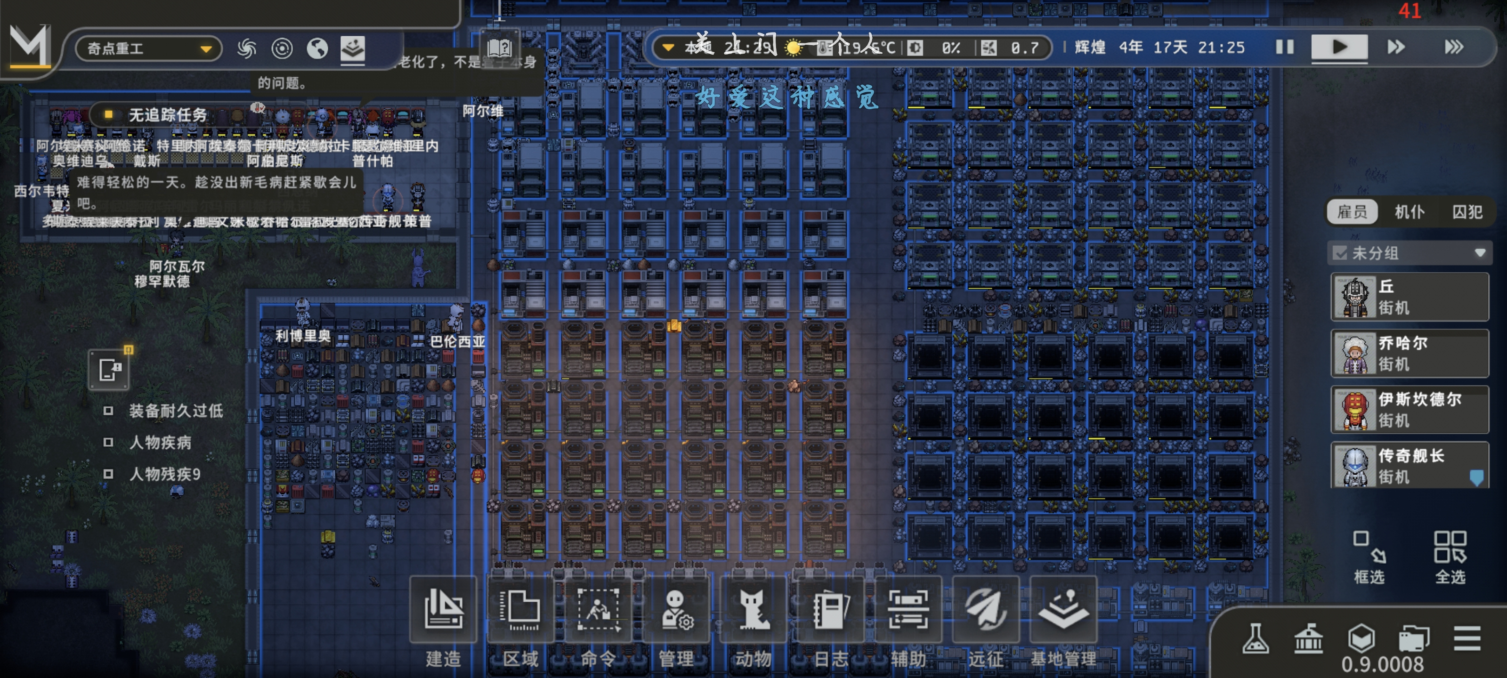Select employee 伊斯坎德尔 in list
The width and height of the screenshot is (1507, 678).
point(1410,409)
